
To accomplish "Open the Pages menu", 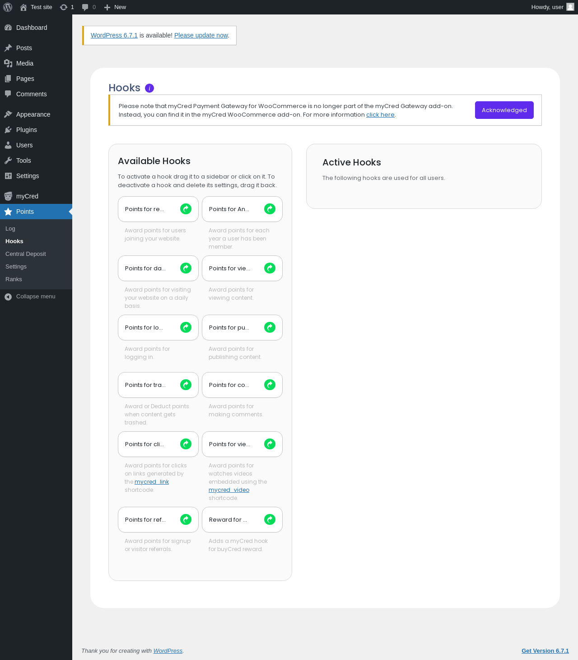I will 36,79.
